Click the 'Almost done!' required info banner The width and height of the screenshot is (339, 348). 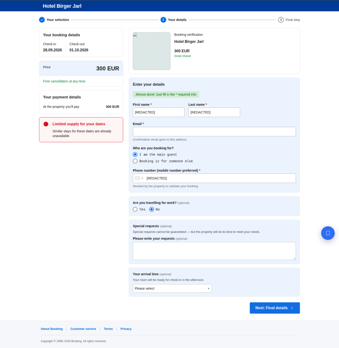166,94
